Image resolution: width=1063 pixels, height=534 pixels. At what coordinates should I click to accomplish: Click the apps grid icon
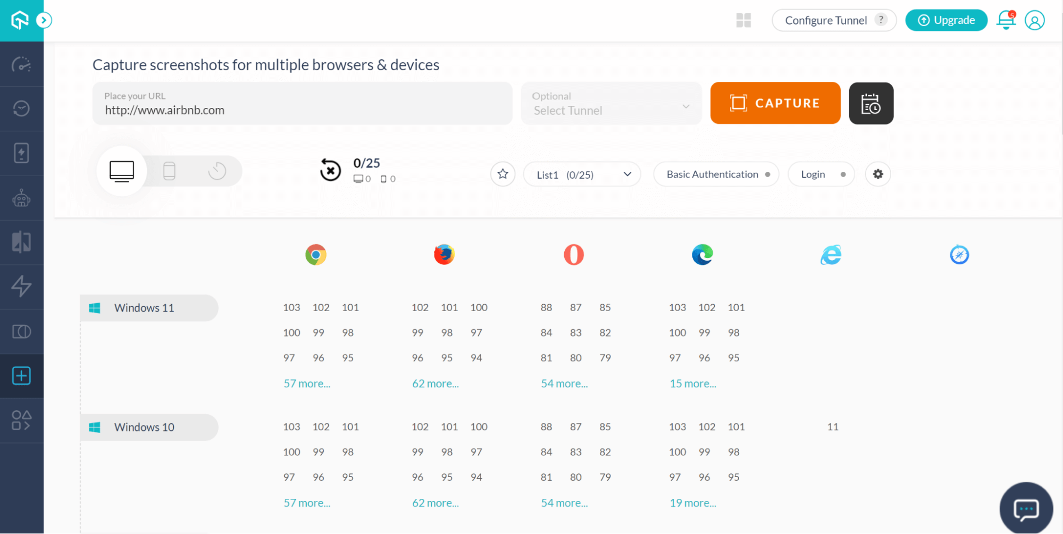[743, 20]
